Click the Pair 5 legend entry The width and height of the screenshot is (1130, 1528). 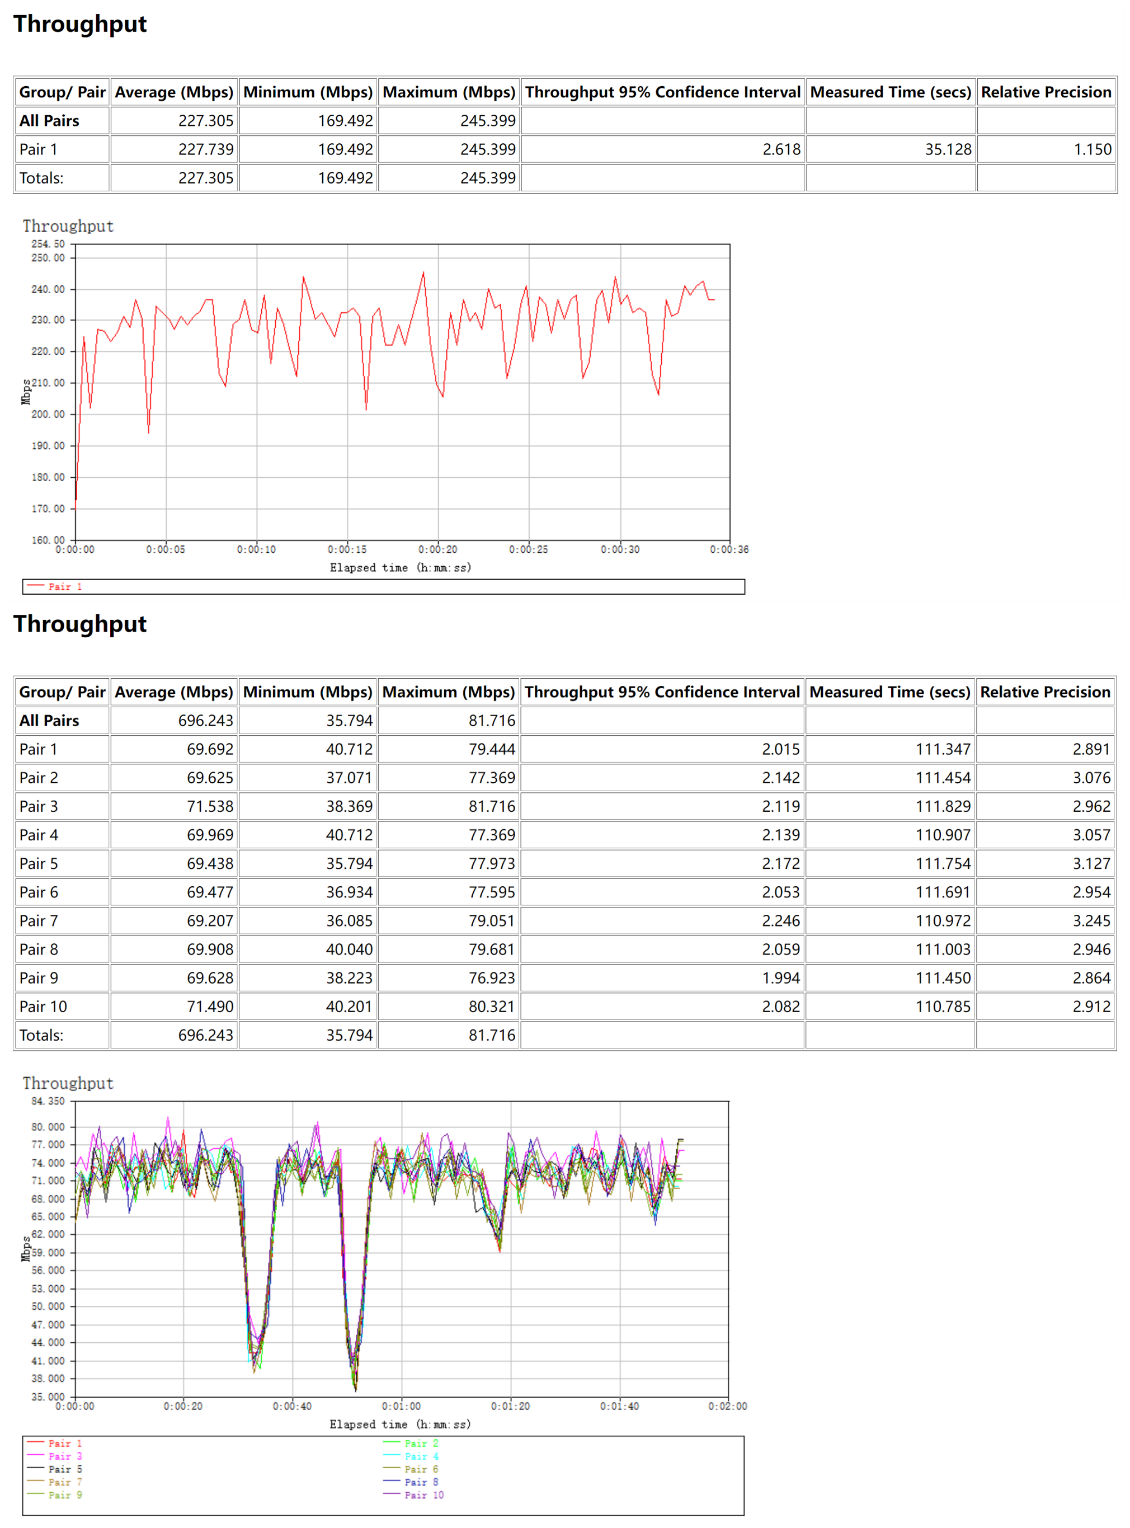[64, 1469]
